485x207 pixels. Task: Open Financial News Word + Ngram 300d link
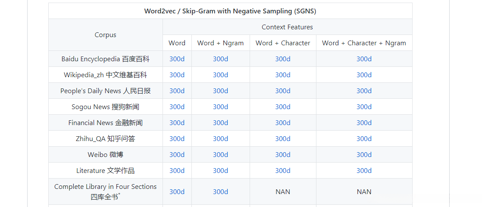point(221,122)
